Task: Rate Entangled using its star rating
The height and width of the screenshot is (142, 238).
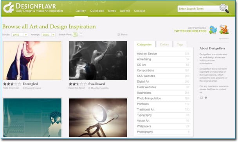Action: [x=12, y=84]
